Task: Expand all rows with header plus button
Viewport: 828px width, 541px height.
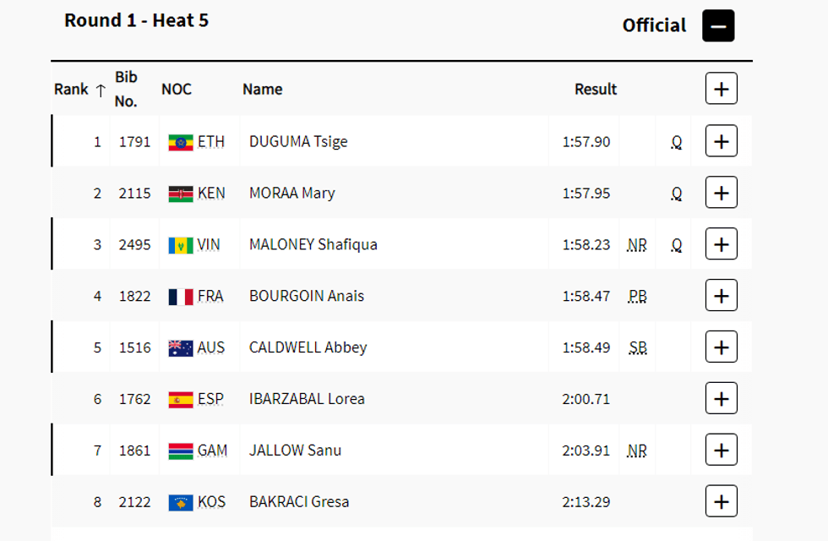Action: tap(721, 89)
